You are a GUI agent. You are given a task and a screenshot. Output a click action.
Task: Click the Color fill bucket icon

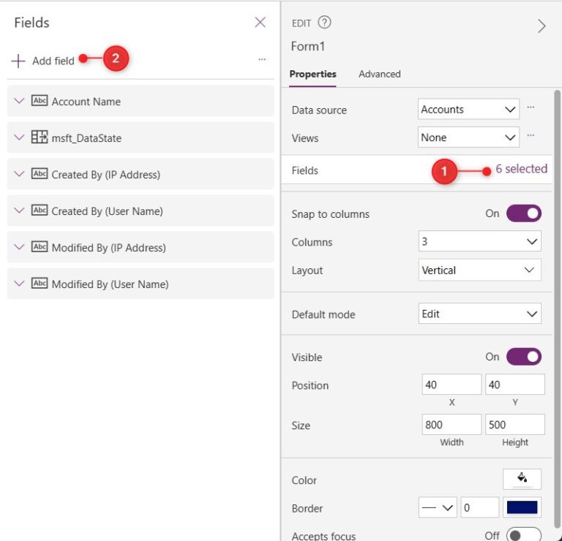tap(522, 479)
